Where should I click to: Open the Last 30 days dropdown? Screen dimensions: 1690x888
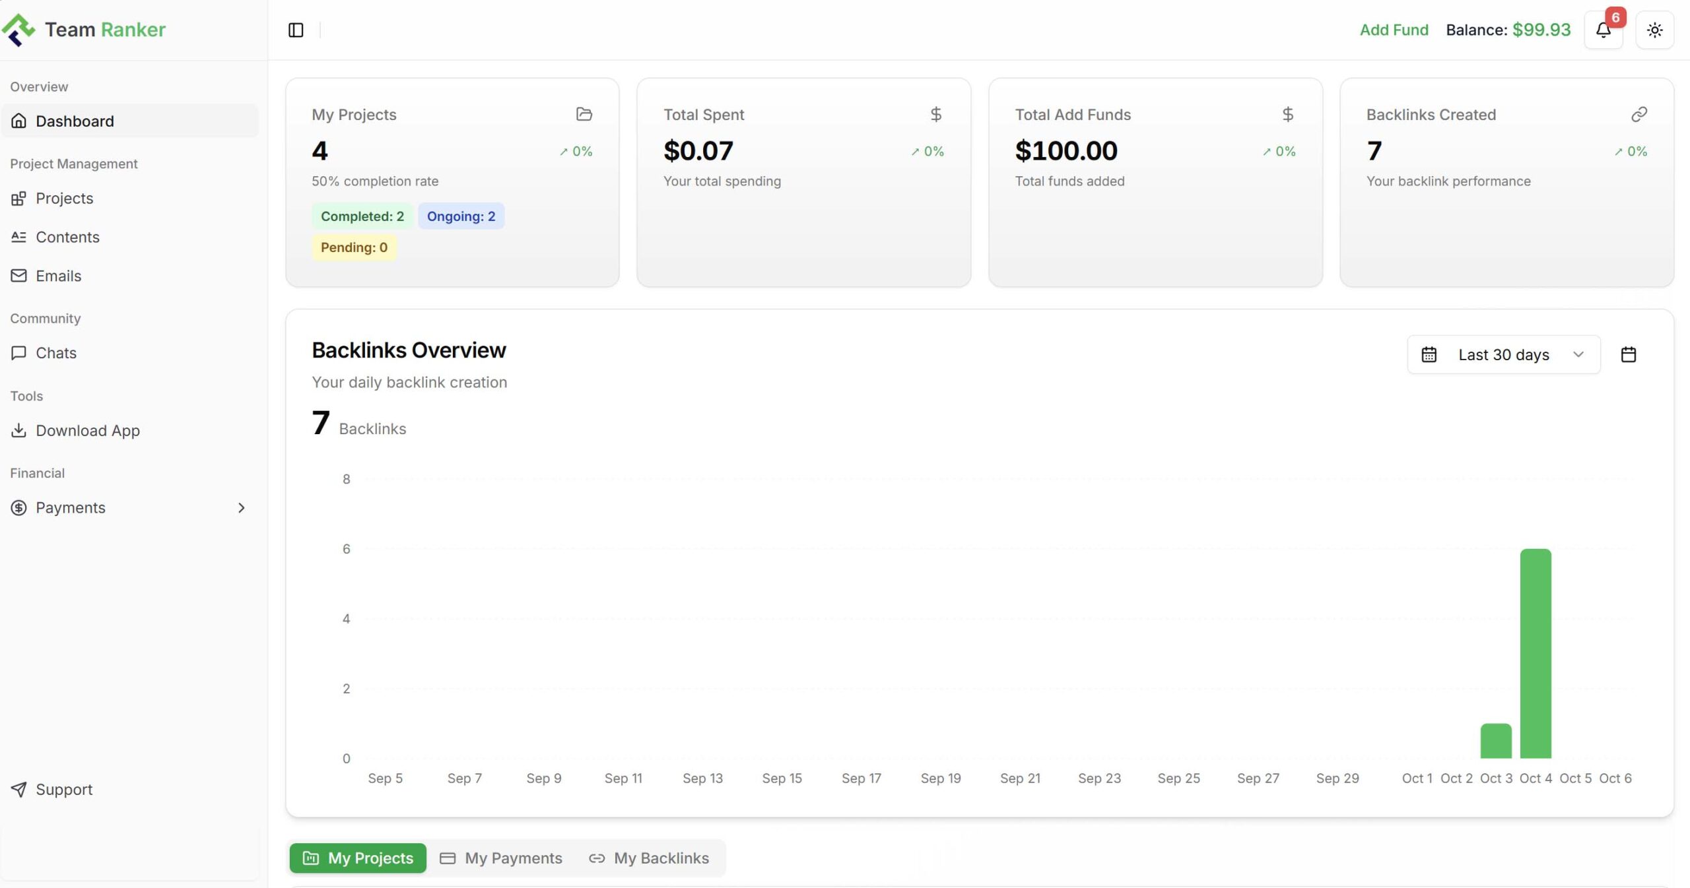[1503, 355]
